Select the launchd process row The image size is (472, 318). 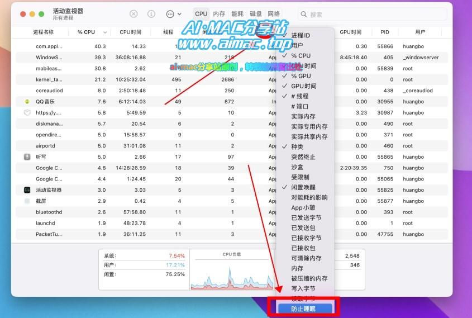(232, 223)
